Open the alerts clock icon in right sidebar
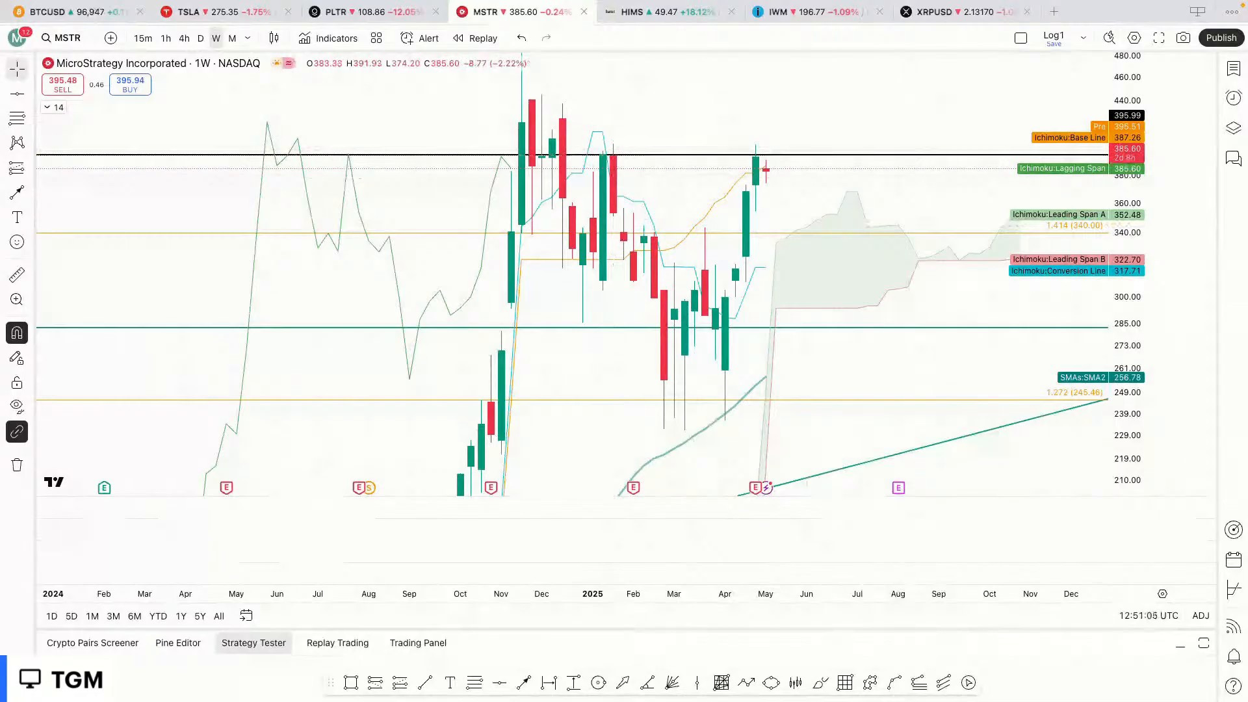This screenshot has height=702, width=1248. (1233, 98)
